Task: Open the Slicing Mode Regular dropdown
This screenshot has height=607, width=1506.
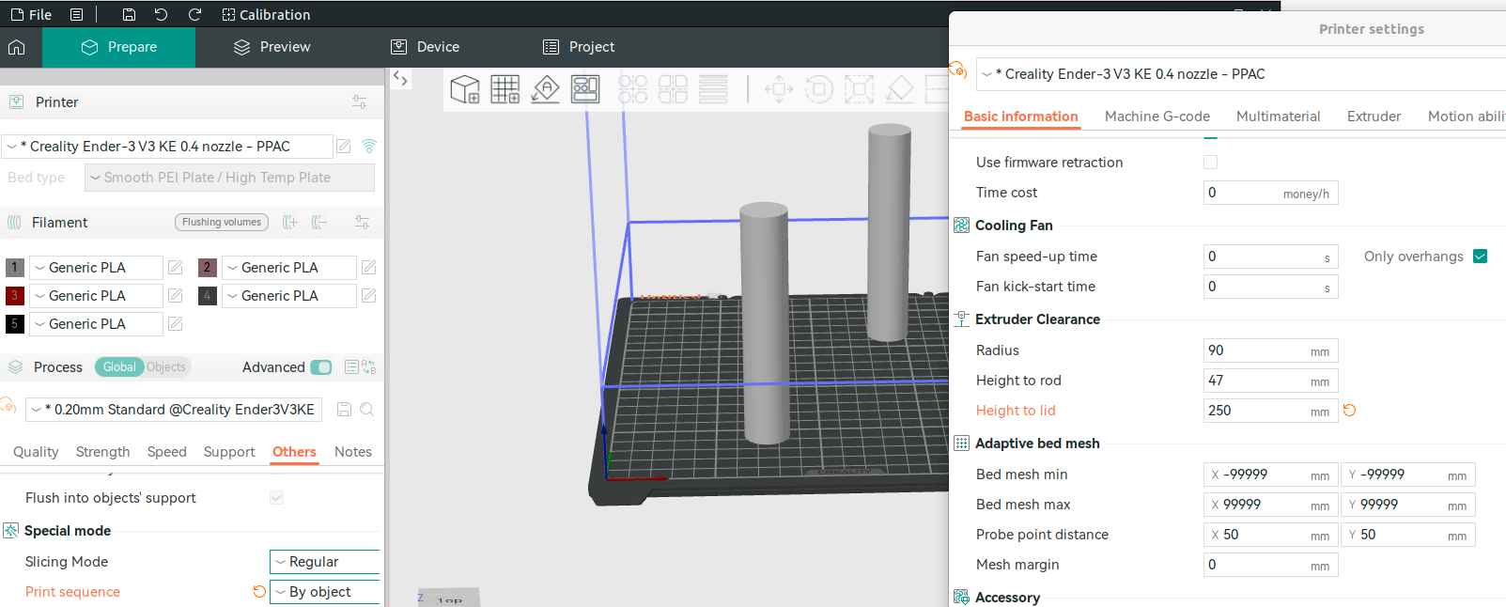Action: 325,562
